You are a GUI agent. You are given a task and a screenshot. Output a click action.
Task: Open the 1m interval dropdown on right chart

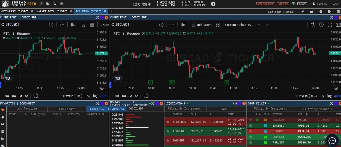172,25
